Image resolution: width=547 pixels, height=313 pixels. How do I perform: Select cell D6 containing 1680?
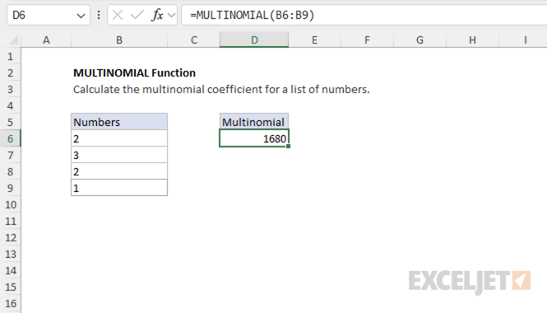point(254,138)
